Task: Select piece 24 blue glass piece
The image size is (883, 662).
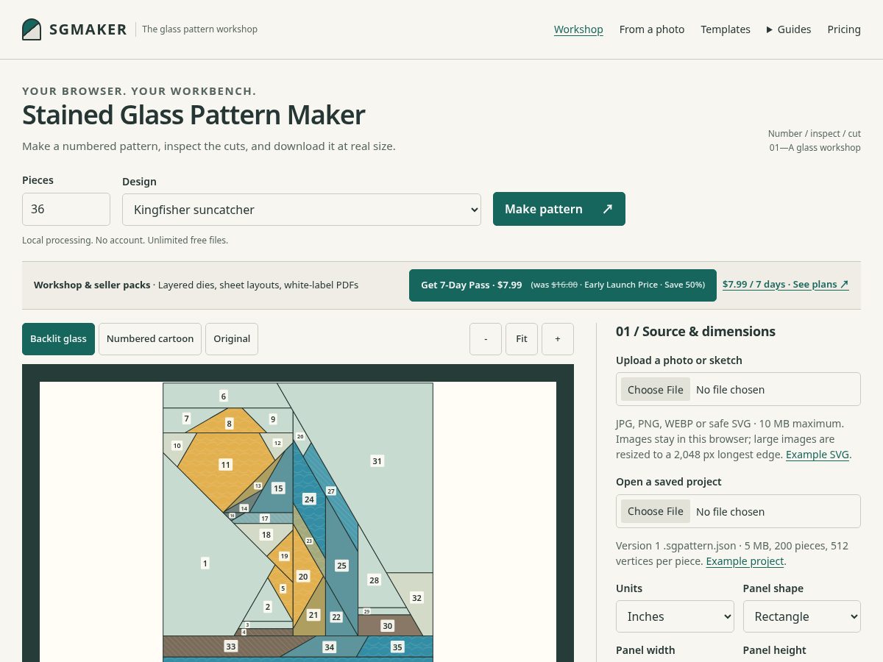Action: pos(309,499)
